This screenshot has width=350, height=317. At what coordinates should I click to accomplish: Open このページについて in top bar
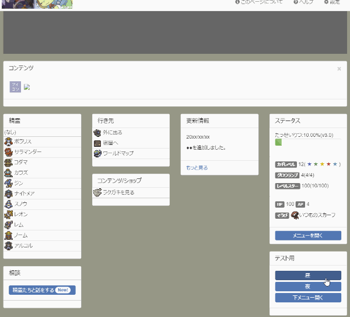(x=259, y=2)
